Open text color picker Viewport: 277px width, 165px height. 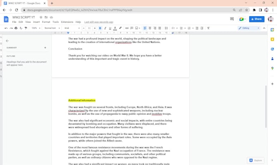[x=115, y=28]
